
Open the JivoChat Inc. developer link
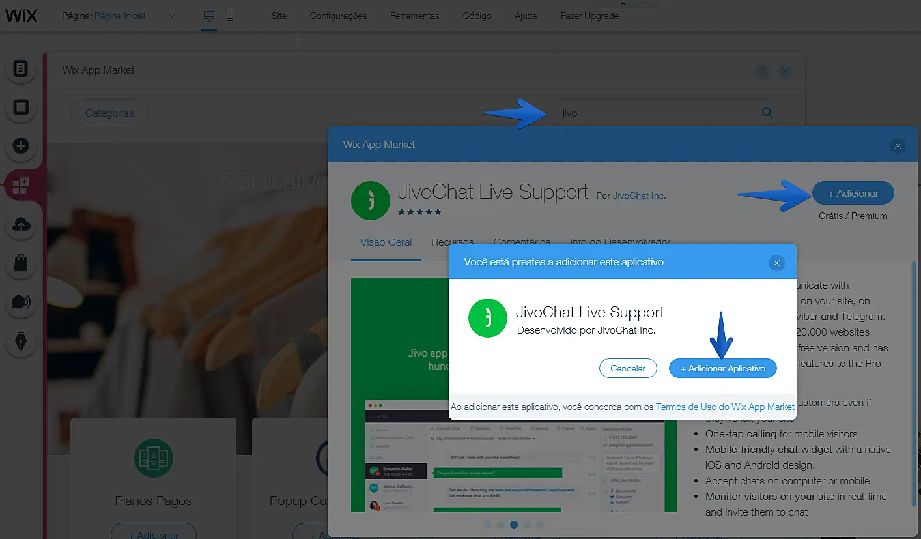(639, 196)
